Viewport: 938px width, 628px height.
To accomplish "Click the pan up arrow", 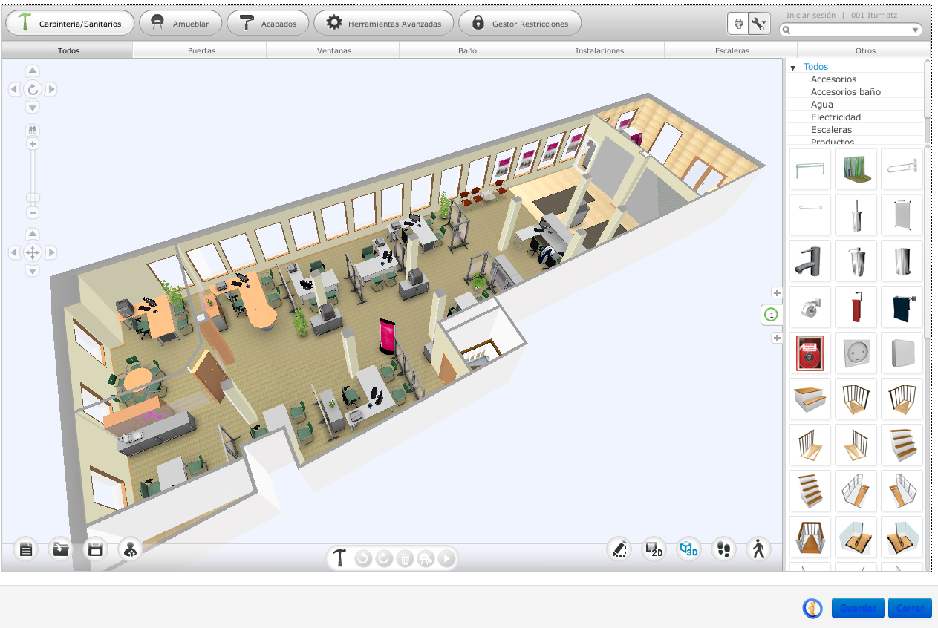I will point(33,235).
